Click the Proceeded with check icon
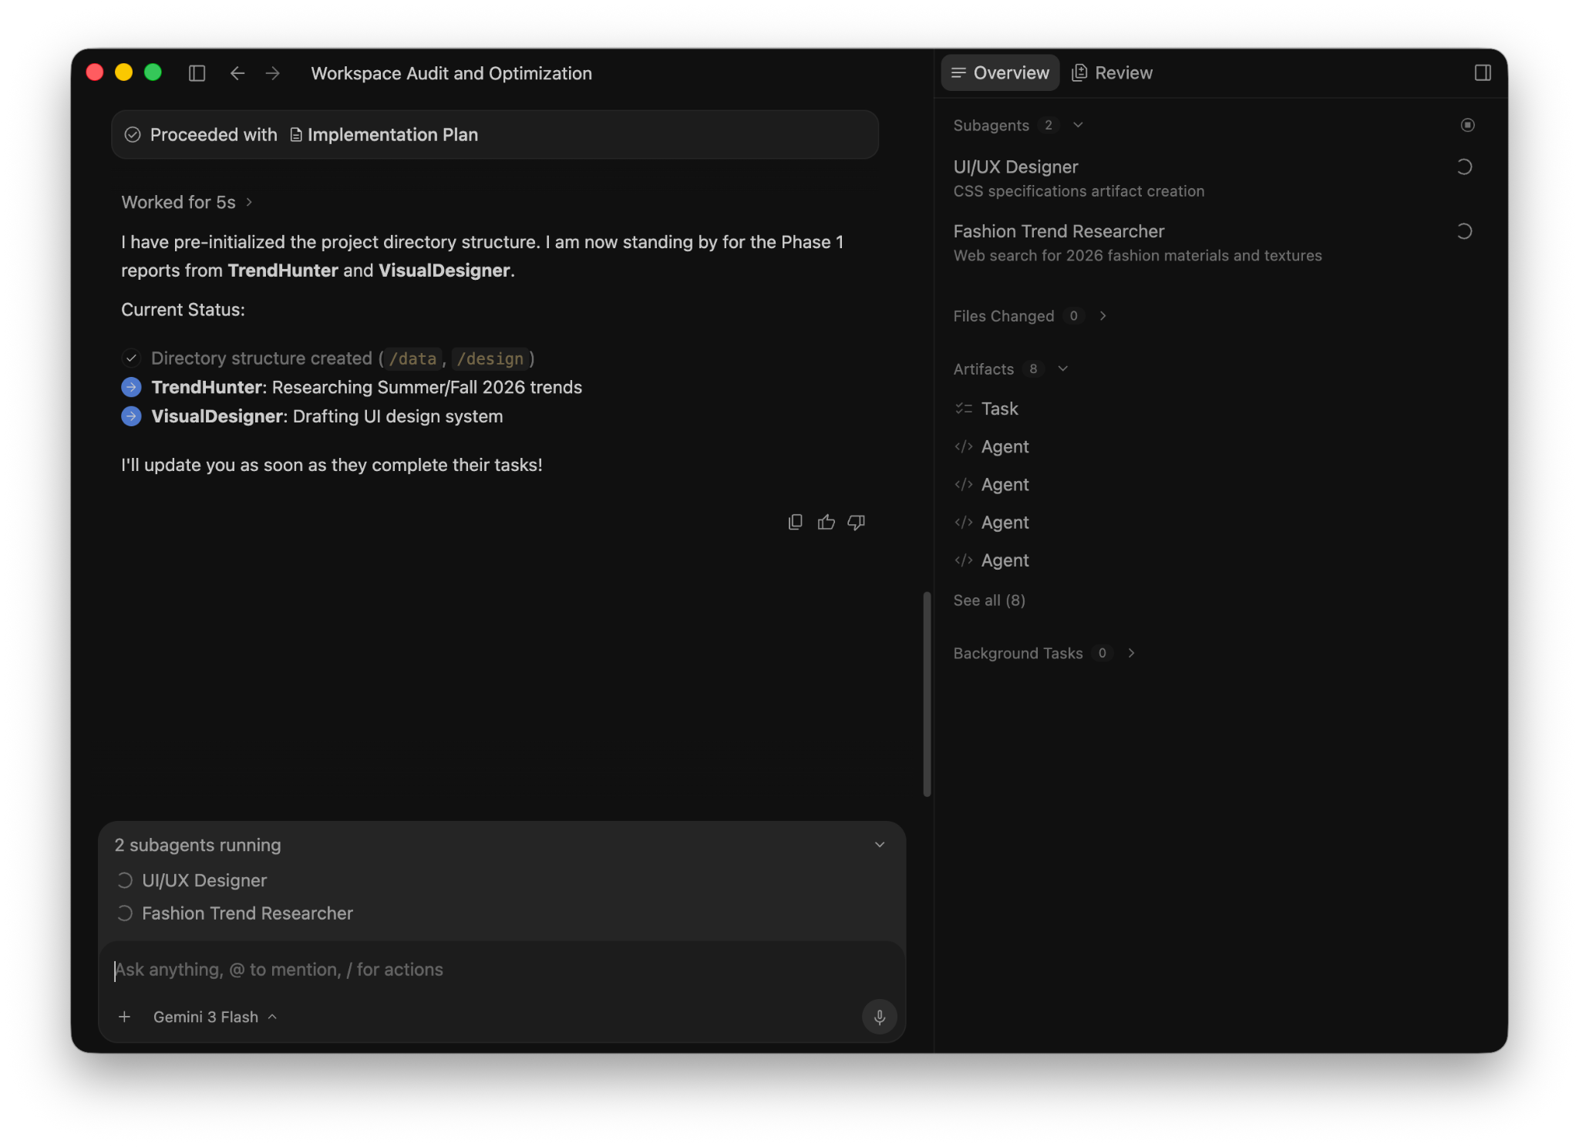 [x=133, y=135]
